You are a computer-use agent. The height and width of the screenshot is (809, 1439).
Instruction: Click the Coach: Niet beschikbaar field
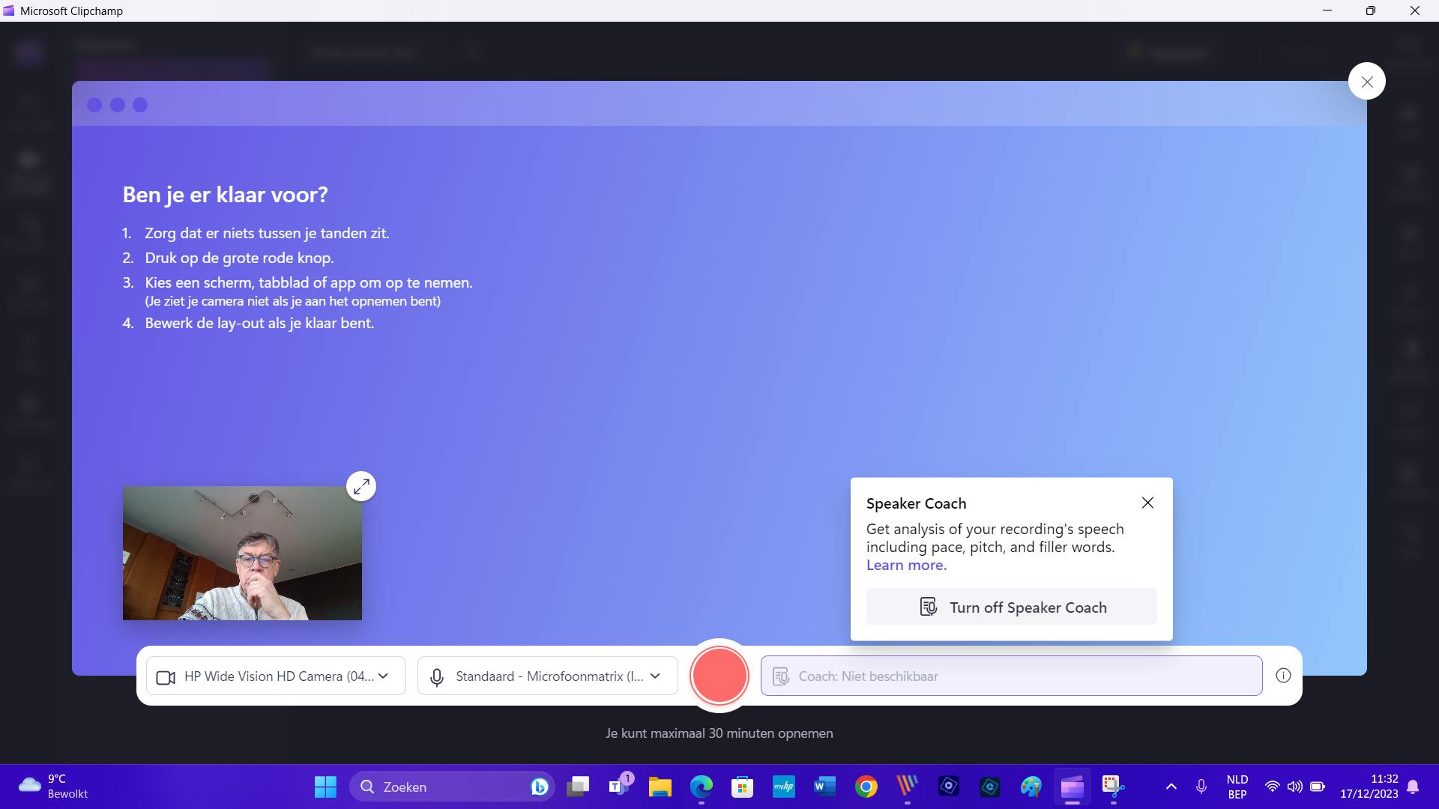pyautogui.click(x=1011, y=676)
